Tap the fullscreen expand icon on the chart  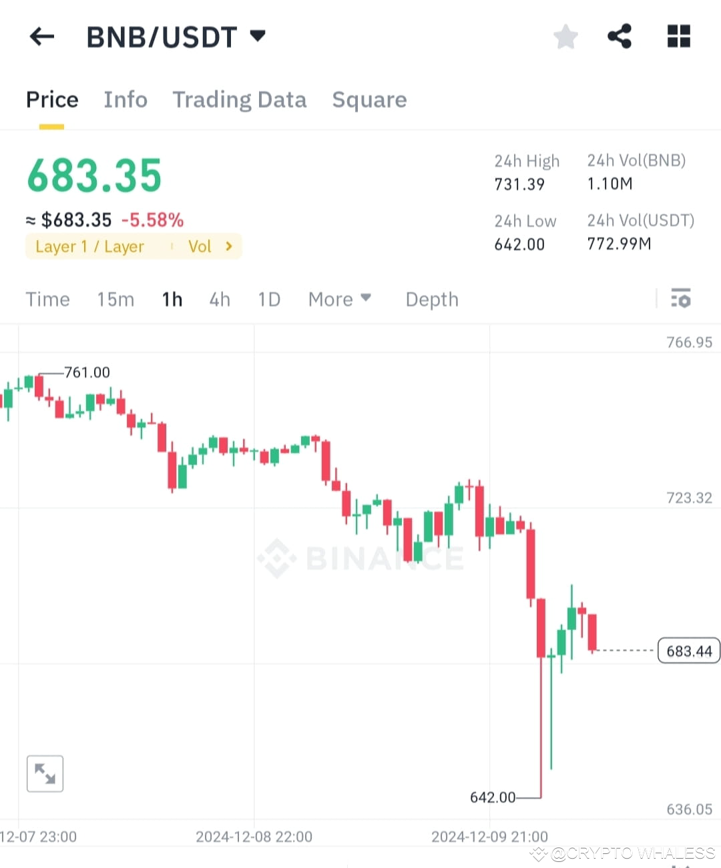(x=45, y=773)
